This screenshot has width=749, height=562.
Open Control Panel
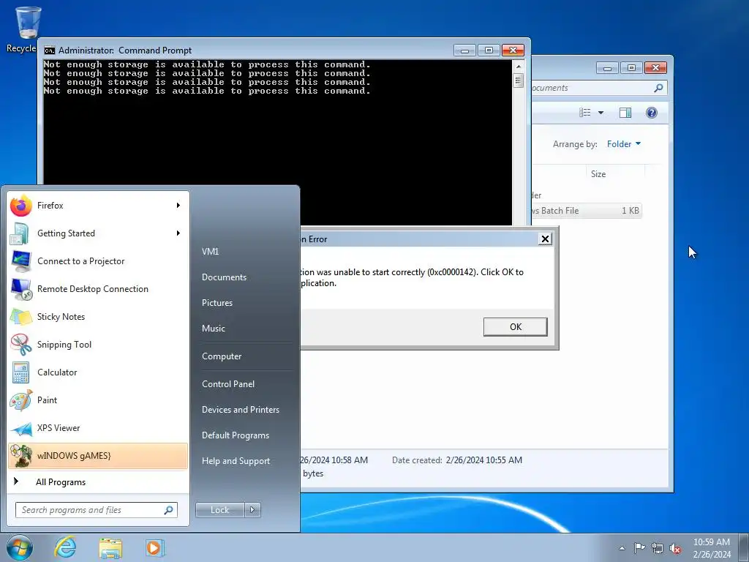(228, 383)
